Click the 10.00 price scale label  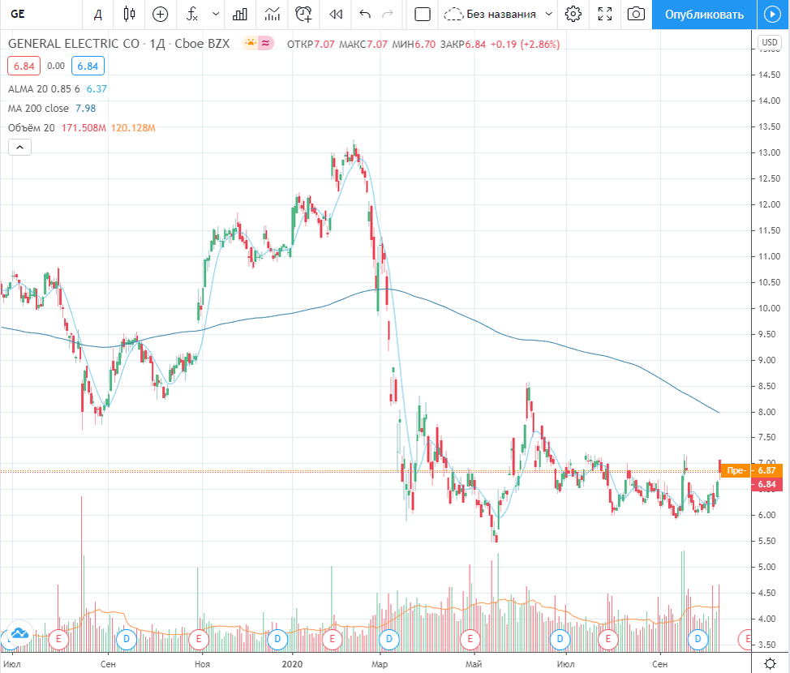click(x=770, y=308)
